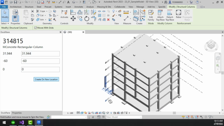Click Detach Top/Base
Image resolution: width=224 pixels, height=126 pixels.
coord(170,15)
